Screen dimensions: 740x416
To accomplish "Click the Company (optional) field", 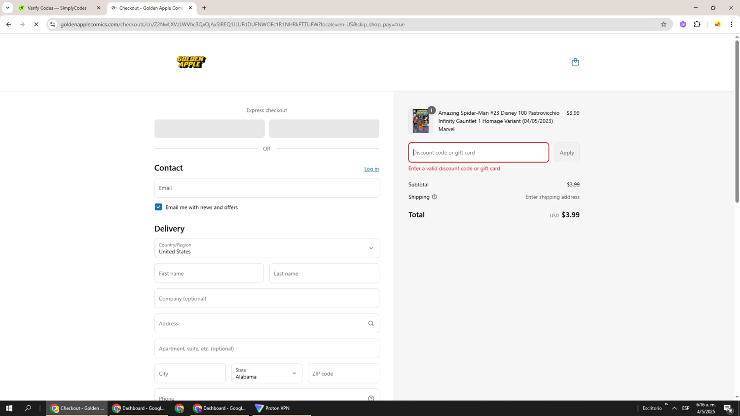I will pos(266,299).
